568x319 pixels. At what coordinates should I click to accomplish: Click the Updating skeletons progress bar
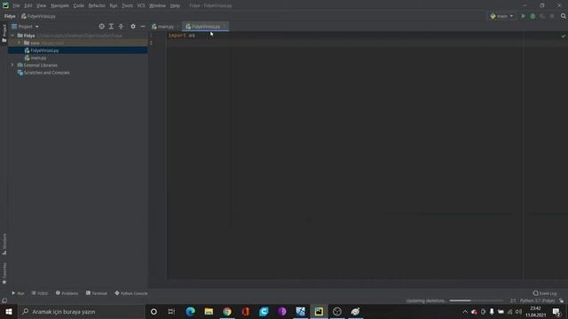point(477,300)
